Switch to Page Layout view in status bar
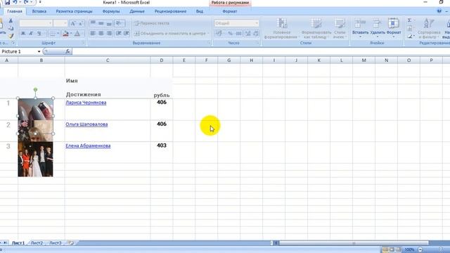The image size is (450, 253). pyautogui.click(x=392, y=249)
